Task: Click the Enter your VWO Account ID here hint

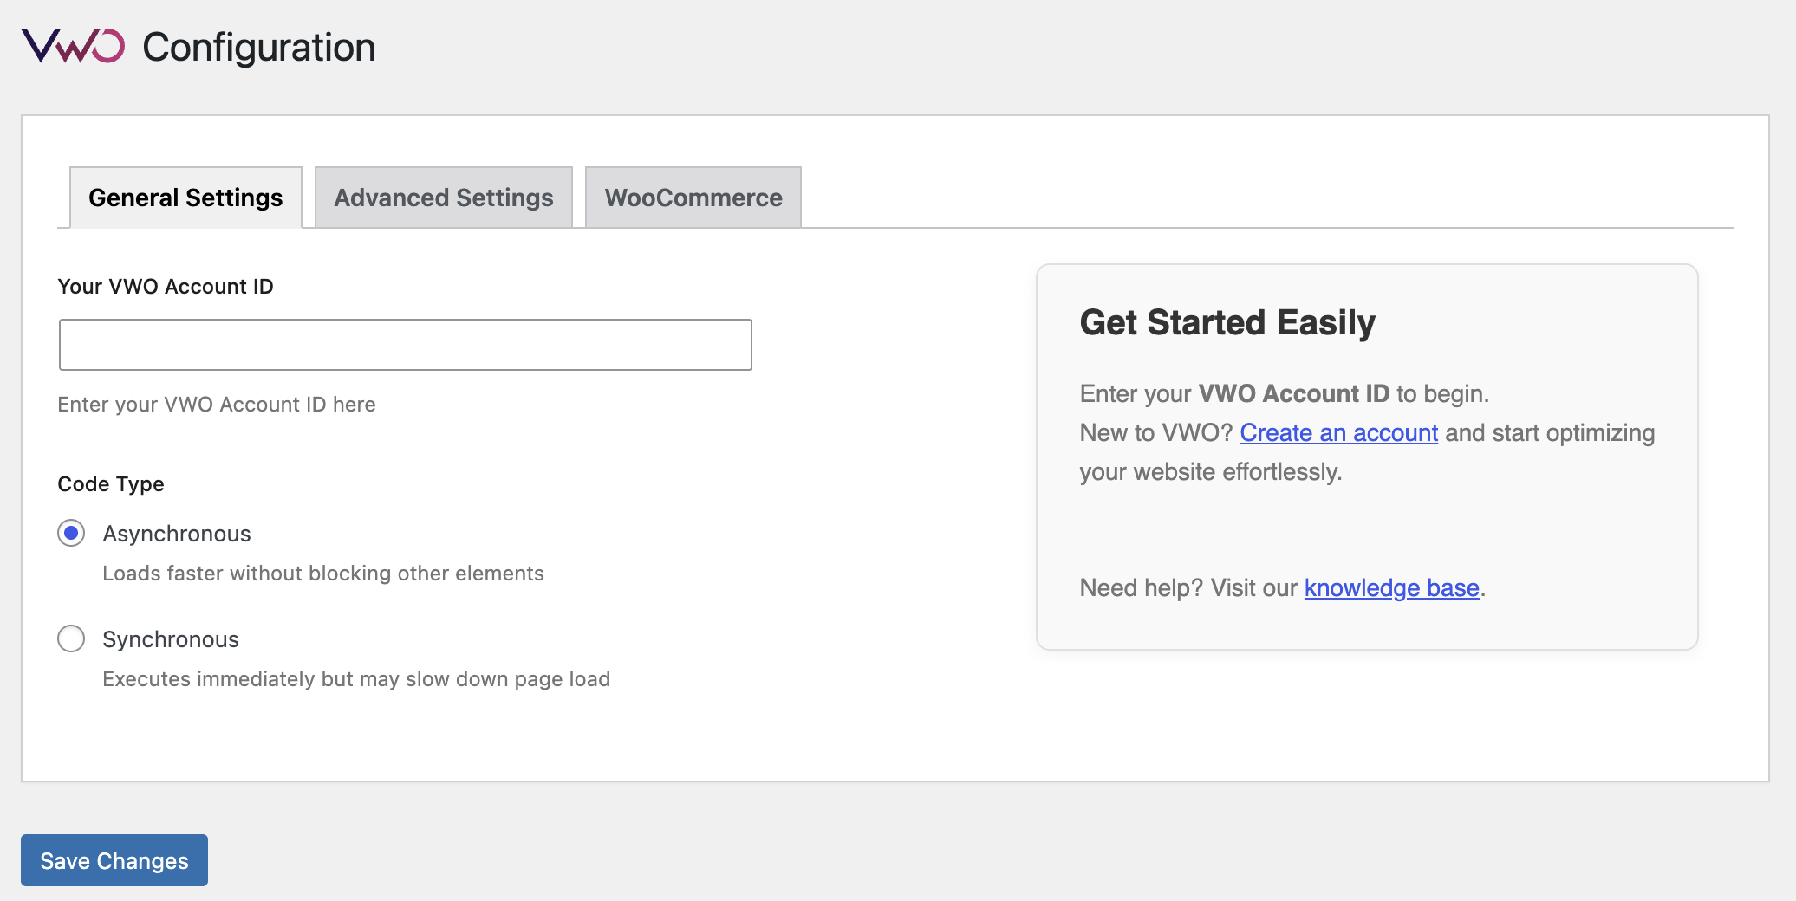Action: (217, 405)
